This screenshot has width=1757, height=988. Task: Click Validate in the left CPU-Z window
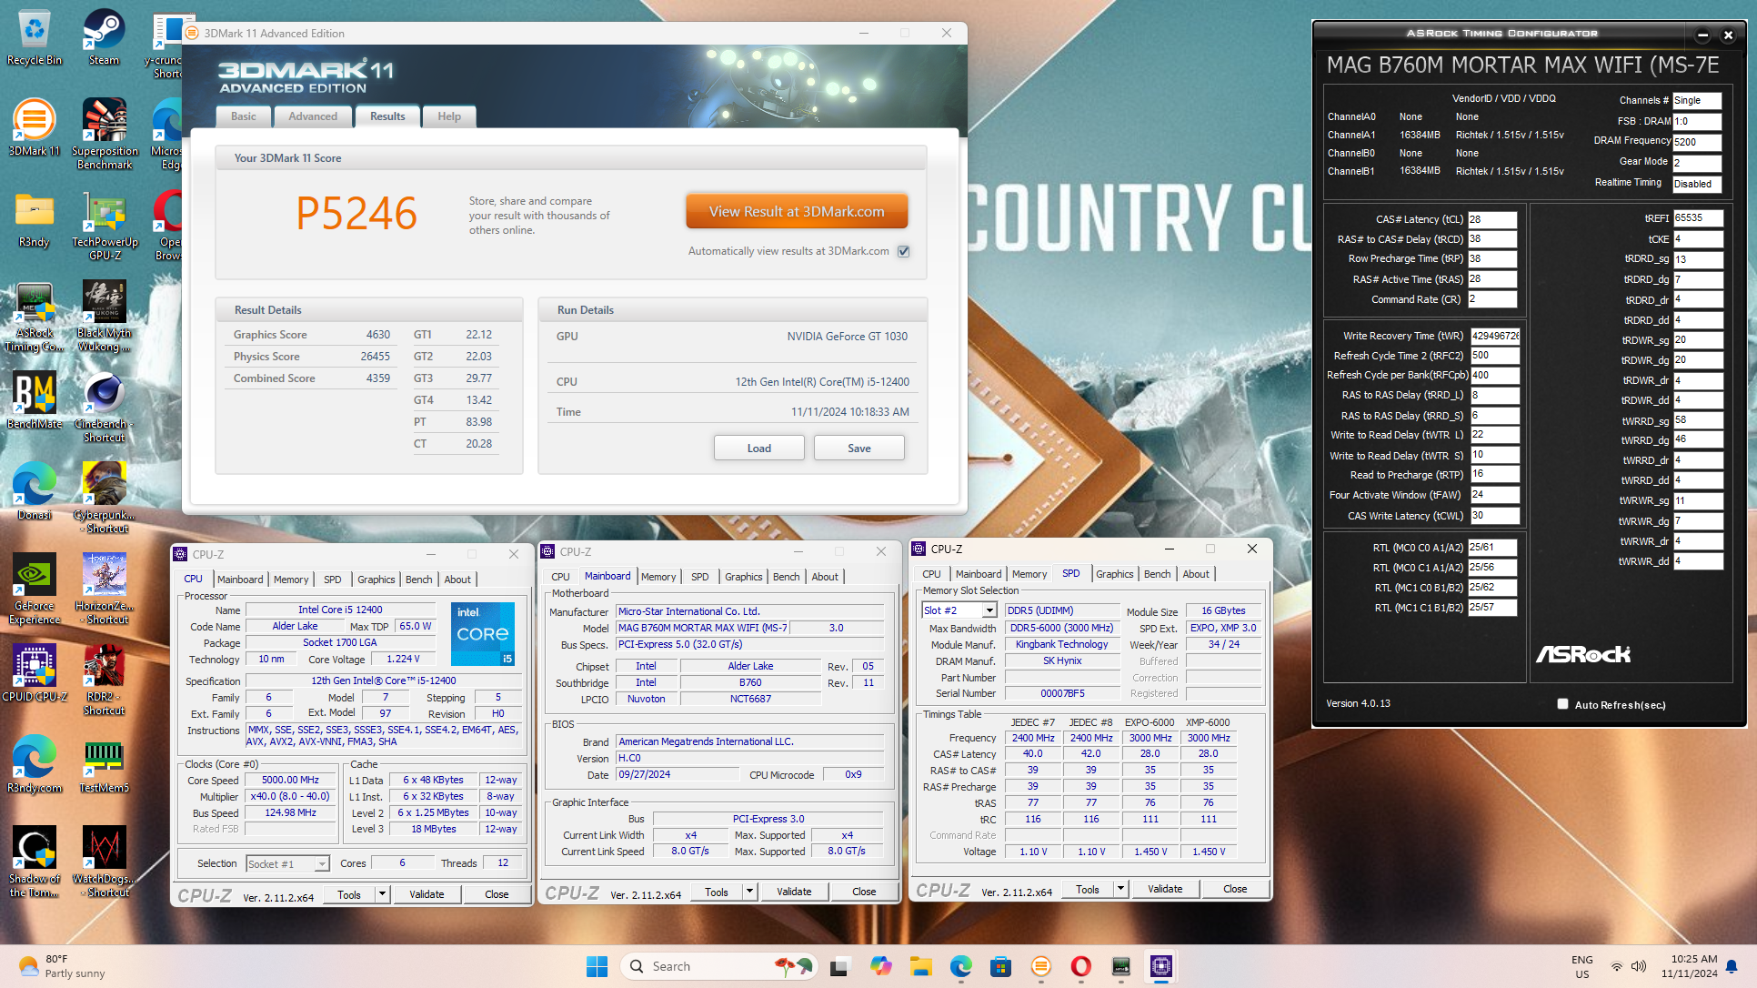(x=427, y=894)
